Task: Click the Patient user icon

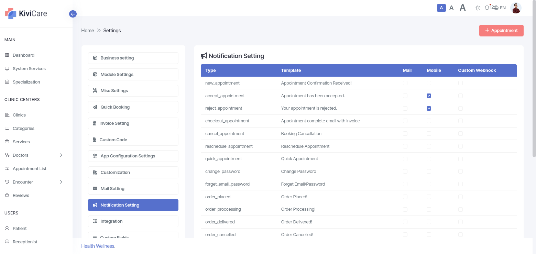Action: [x=7, y=228]
